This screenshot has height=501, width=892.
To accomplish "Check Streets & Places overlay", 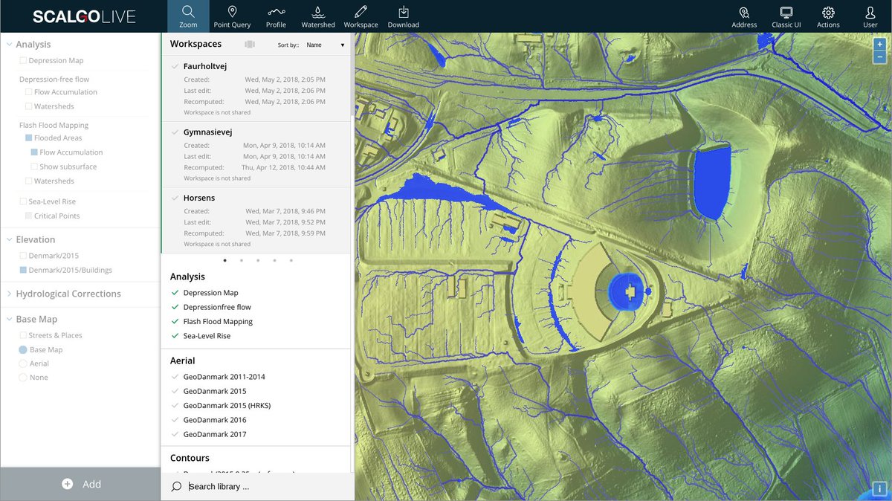I will (x=22, y=335).
